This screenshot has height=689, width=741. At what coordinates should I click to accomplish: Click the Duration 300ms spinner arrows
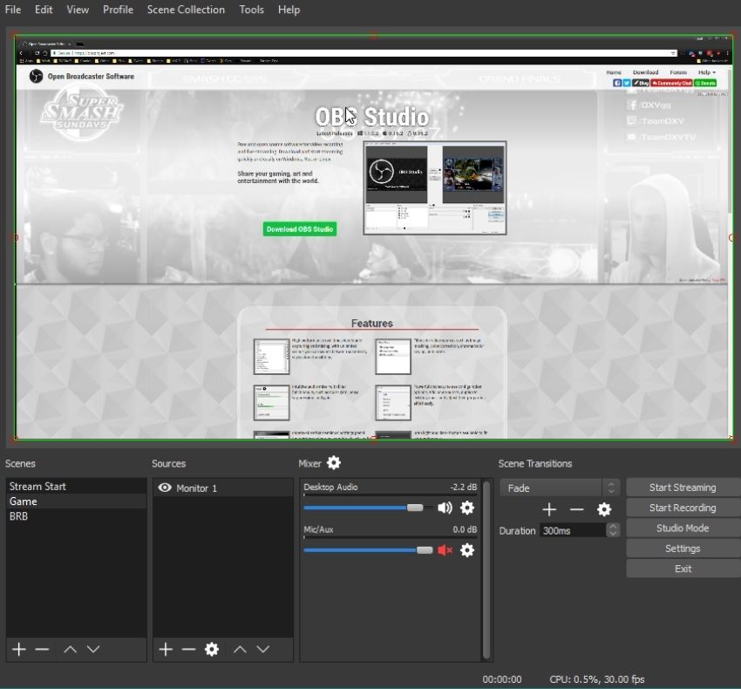[x=613, y=530]
